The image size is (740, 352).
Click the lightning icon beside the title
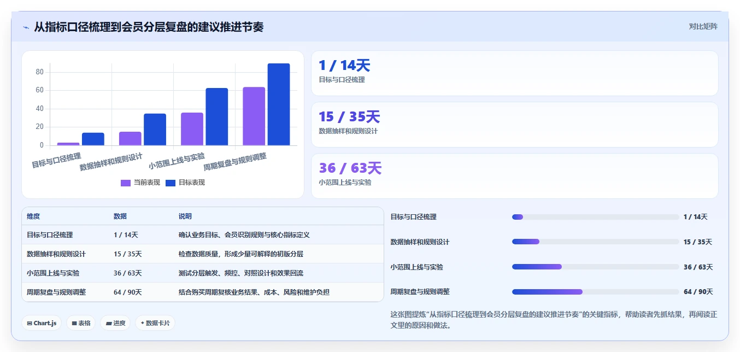(26, 27)
